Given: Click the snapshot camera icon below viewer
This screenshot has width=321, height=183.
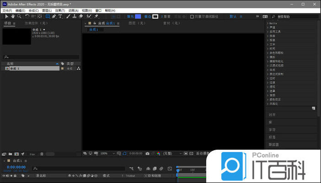Looking at the screenshot, I should (147, 153).
